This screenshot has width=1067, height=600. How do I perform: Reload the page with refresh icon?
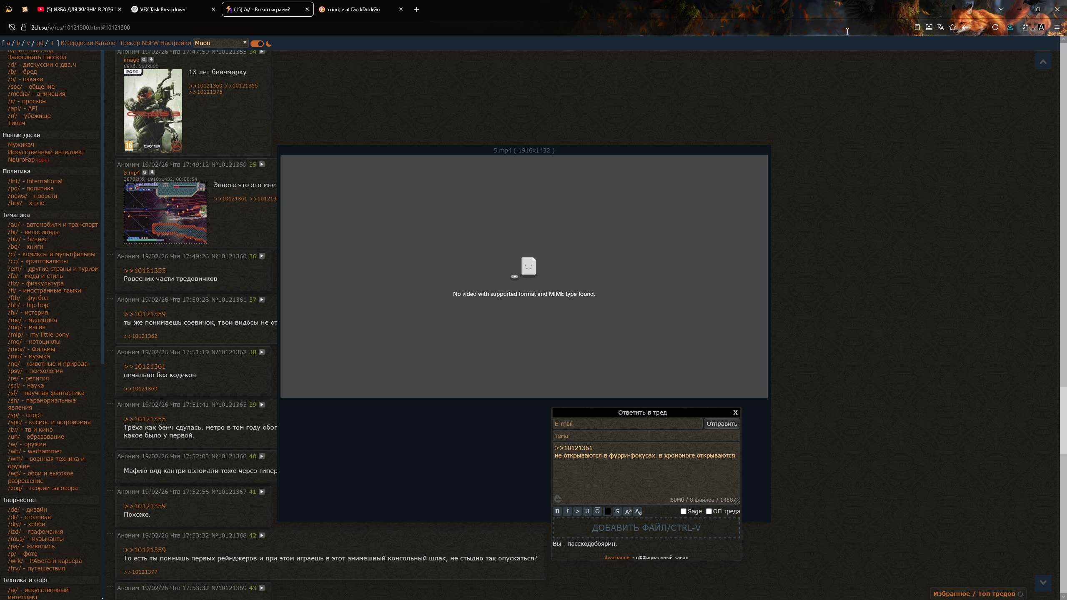pos(995,27)
